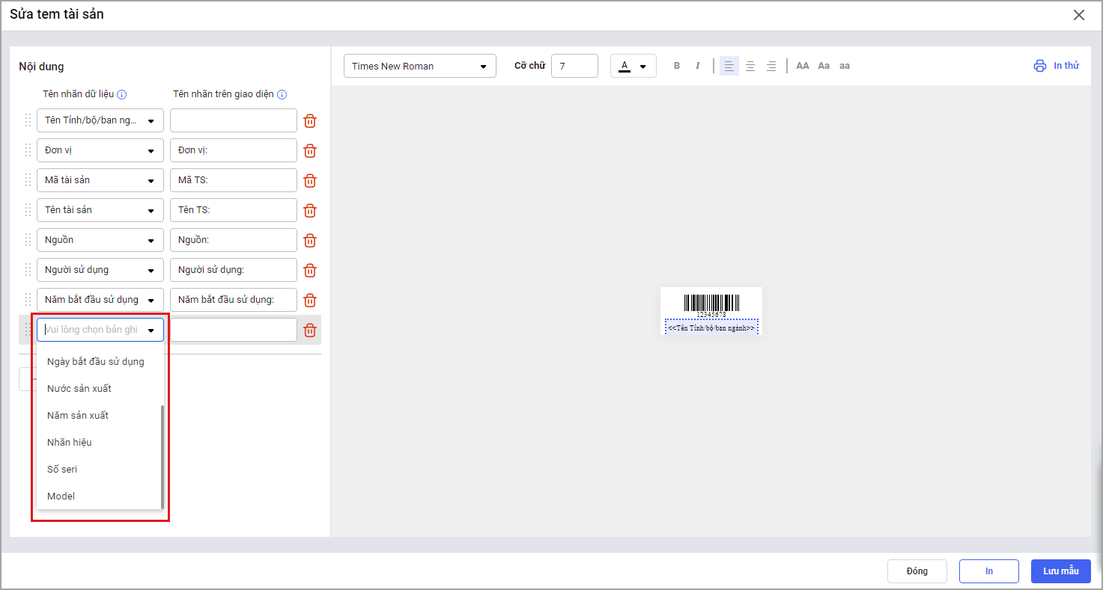The image size is (1103, 590).
Task: Expand the Mã tài sản data label dropdown
Action: point(100,180)
